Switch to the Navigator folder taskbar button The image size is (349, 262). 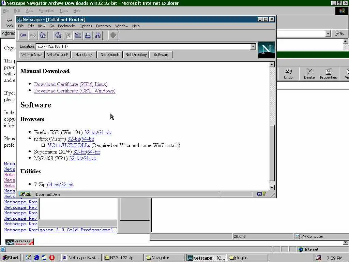tap(164, 258)
